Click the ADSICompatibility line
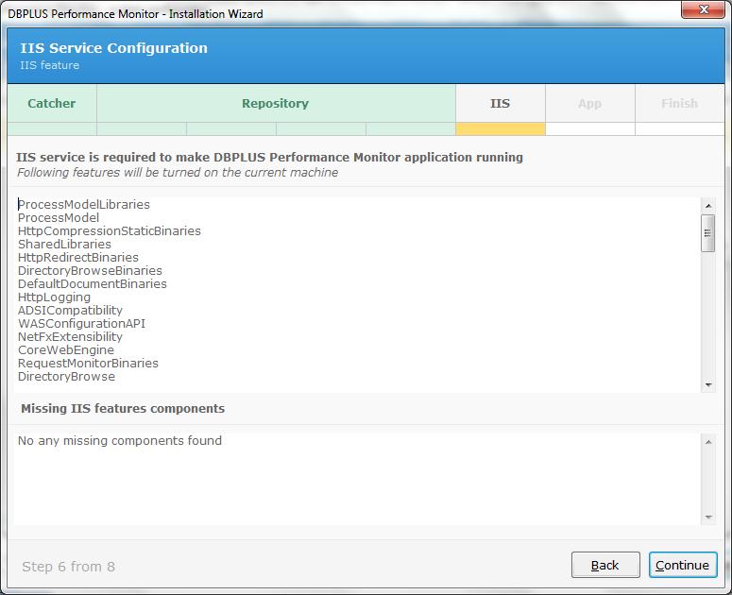Image resolution: width=732 pixels, height=595 pixels. coord(70,311)
